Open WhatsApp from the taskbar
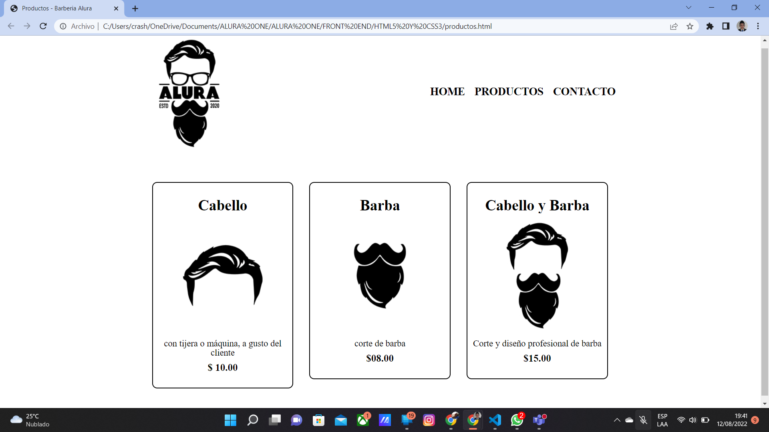The height and width of the screenshot is (432, 769). pos(517,420)
